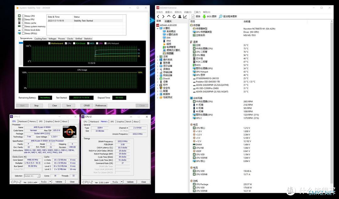The width and height of the screenshot is (339, 199).
Task: Click the 驱动程序更新 magnifier icon
Action: click(221, 16)
